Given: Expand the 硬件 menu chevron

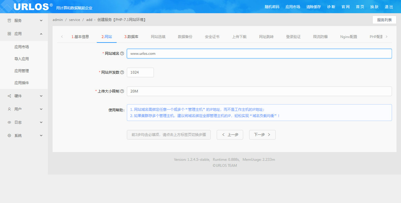Looking at the screenshot, I should [x=41, y=96].
